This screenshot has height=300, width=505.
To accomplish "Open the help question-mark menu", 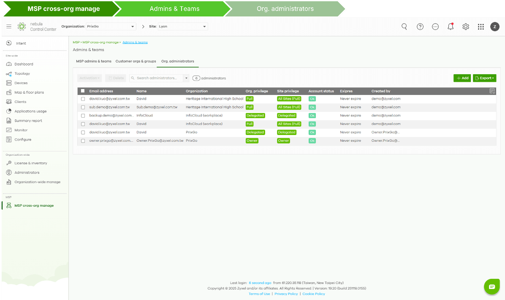I will 420,26.
